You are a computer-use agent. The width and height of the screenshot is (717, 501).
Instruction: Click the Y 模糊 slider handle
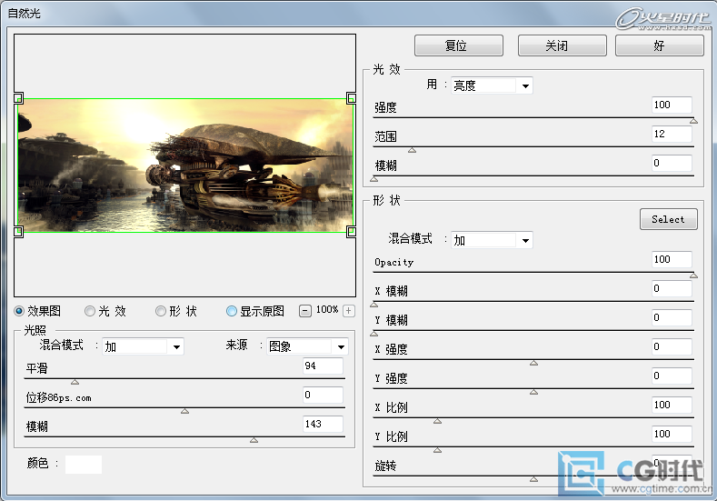(374, 334)
